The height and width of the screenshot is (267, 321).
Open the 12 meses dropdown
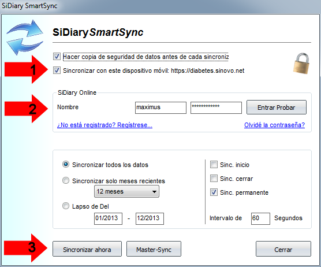coord(126,191)
